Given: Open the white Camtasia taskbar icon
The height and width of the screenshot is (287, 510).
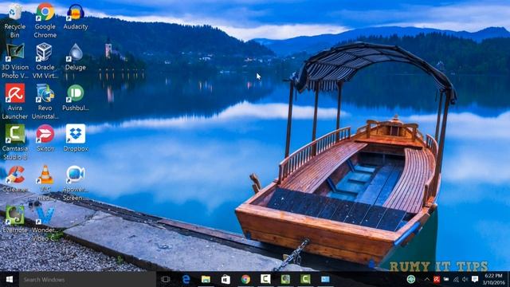Looking at the screenshot, I should [x=265, y=280].
